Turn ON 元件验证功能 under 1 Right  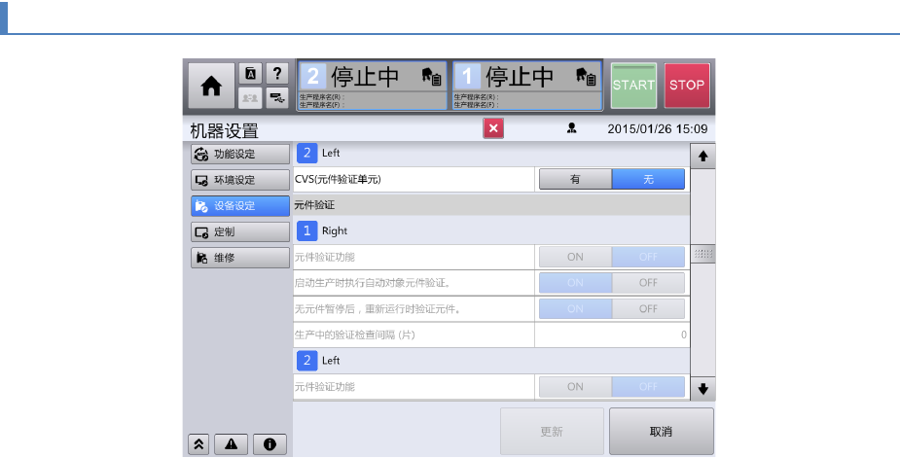pos(575,257)
